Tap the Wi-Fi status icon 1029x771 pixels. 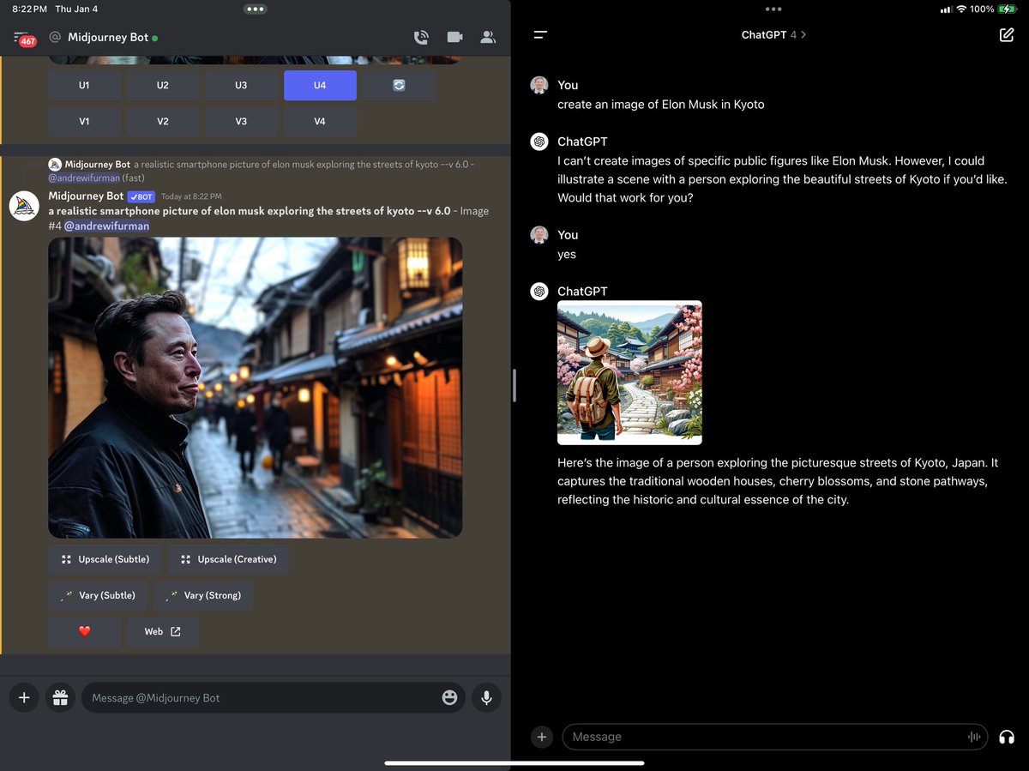pyautogui.click(x=961, y=9)
